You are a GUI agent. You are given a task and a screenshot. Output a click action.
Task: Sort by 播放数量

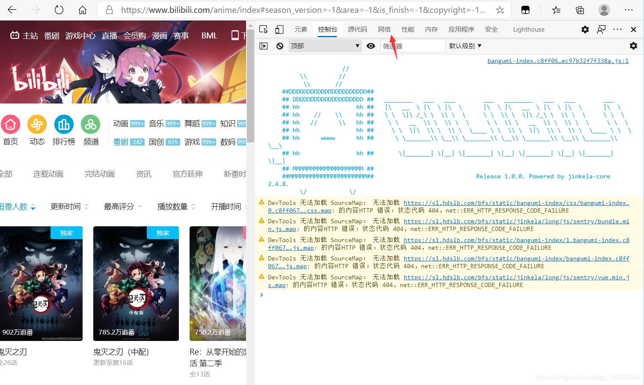177,207
